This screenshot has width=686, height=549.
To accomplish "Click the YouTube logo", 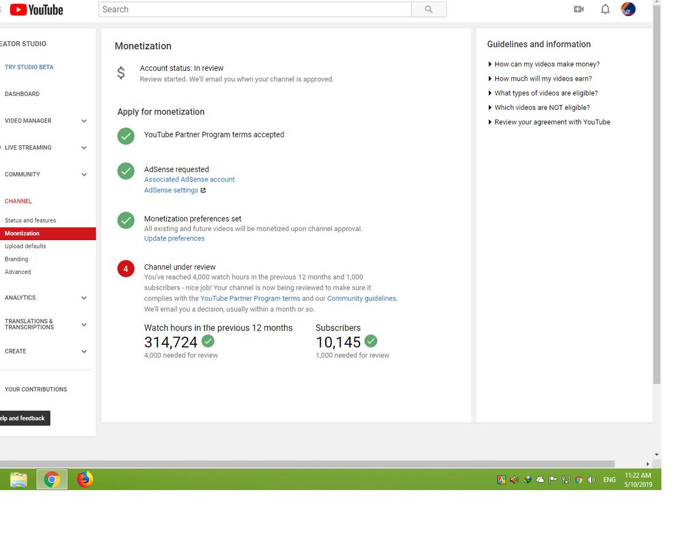I will [x=36, y=9].
